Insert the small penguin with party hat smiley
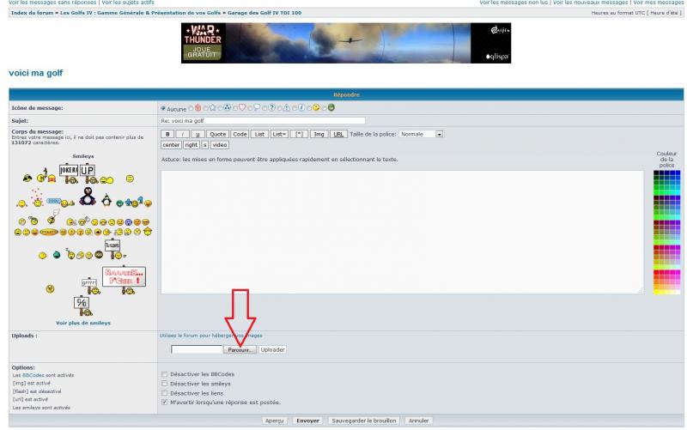This screenshot has height=430, width=687. [x=106, y=200]
